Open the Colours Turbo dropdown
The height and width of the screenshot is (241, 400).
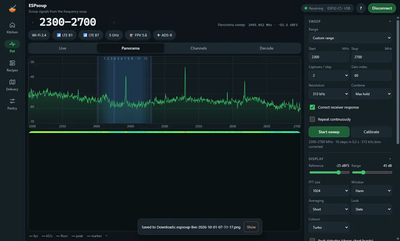point(329,227)
